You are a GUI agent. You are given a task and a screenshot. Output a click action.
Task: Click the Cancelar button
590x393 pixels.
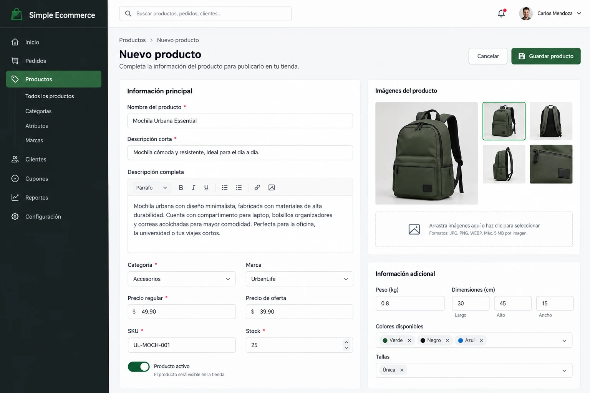(x=488, y=56)
